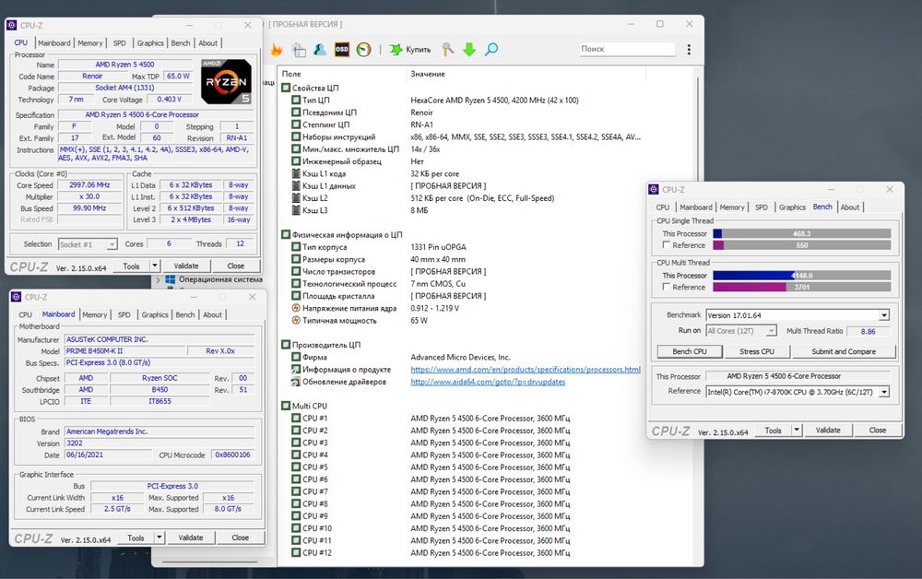Viewport: 922px width, 579px height.
Task: Expand the Операционная система tree node
Action: [159, 279]
